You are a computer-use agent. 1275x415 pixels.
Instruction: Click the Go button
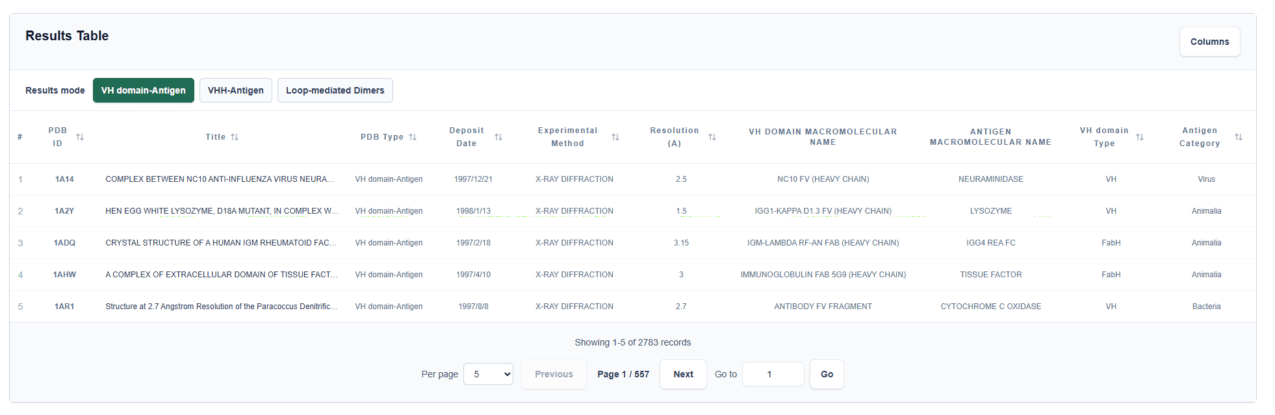point(827,374)
